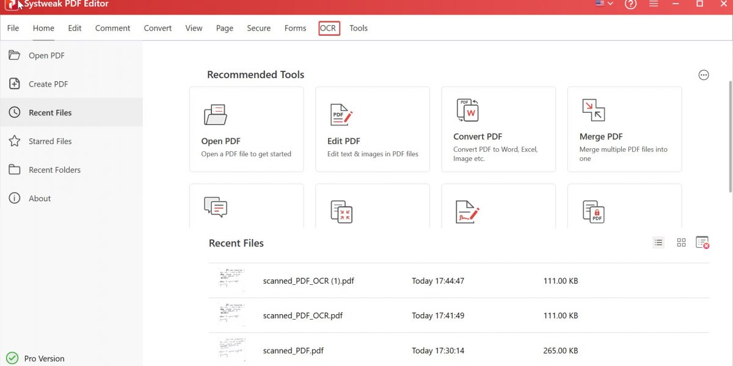The width and height of the screenshot is (733, 366).
Task: Open the help question mark icon
Action: pyautogui.click(x=630, y=4)
